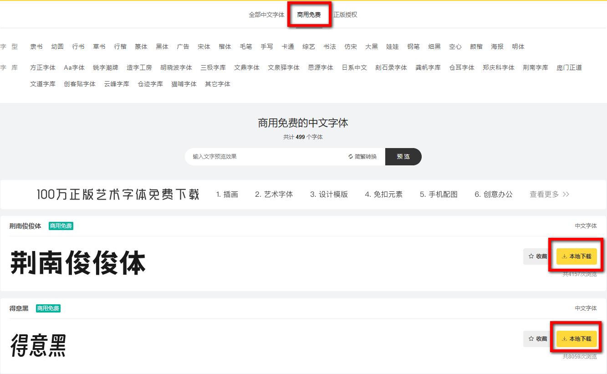
Task: Download 荆南俊俊体 via 本地下载 button
Action: click(x=576, y=256)
